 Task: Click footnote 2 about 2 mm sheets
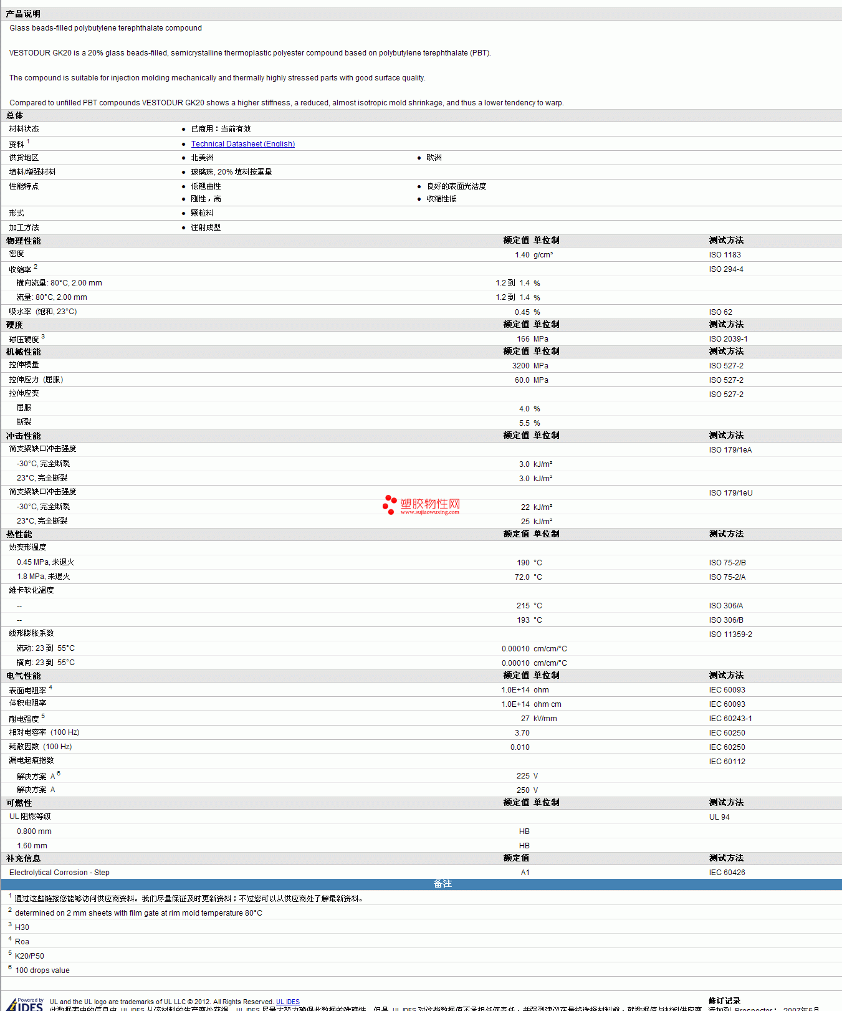138,913
